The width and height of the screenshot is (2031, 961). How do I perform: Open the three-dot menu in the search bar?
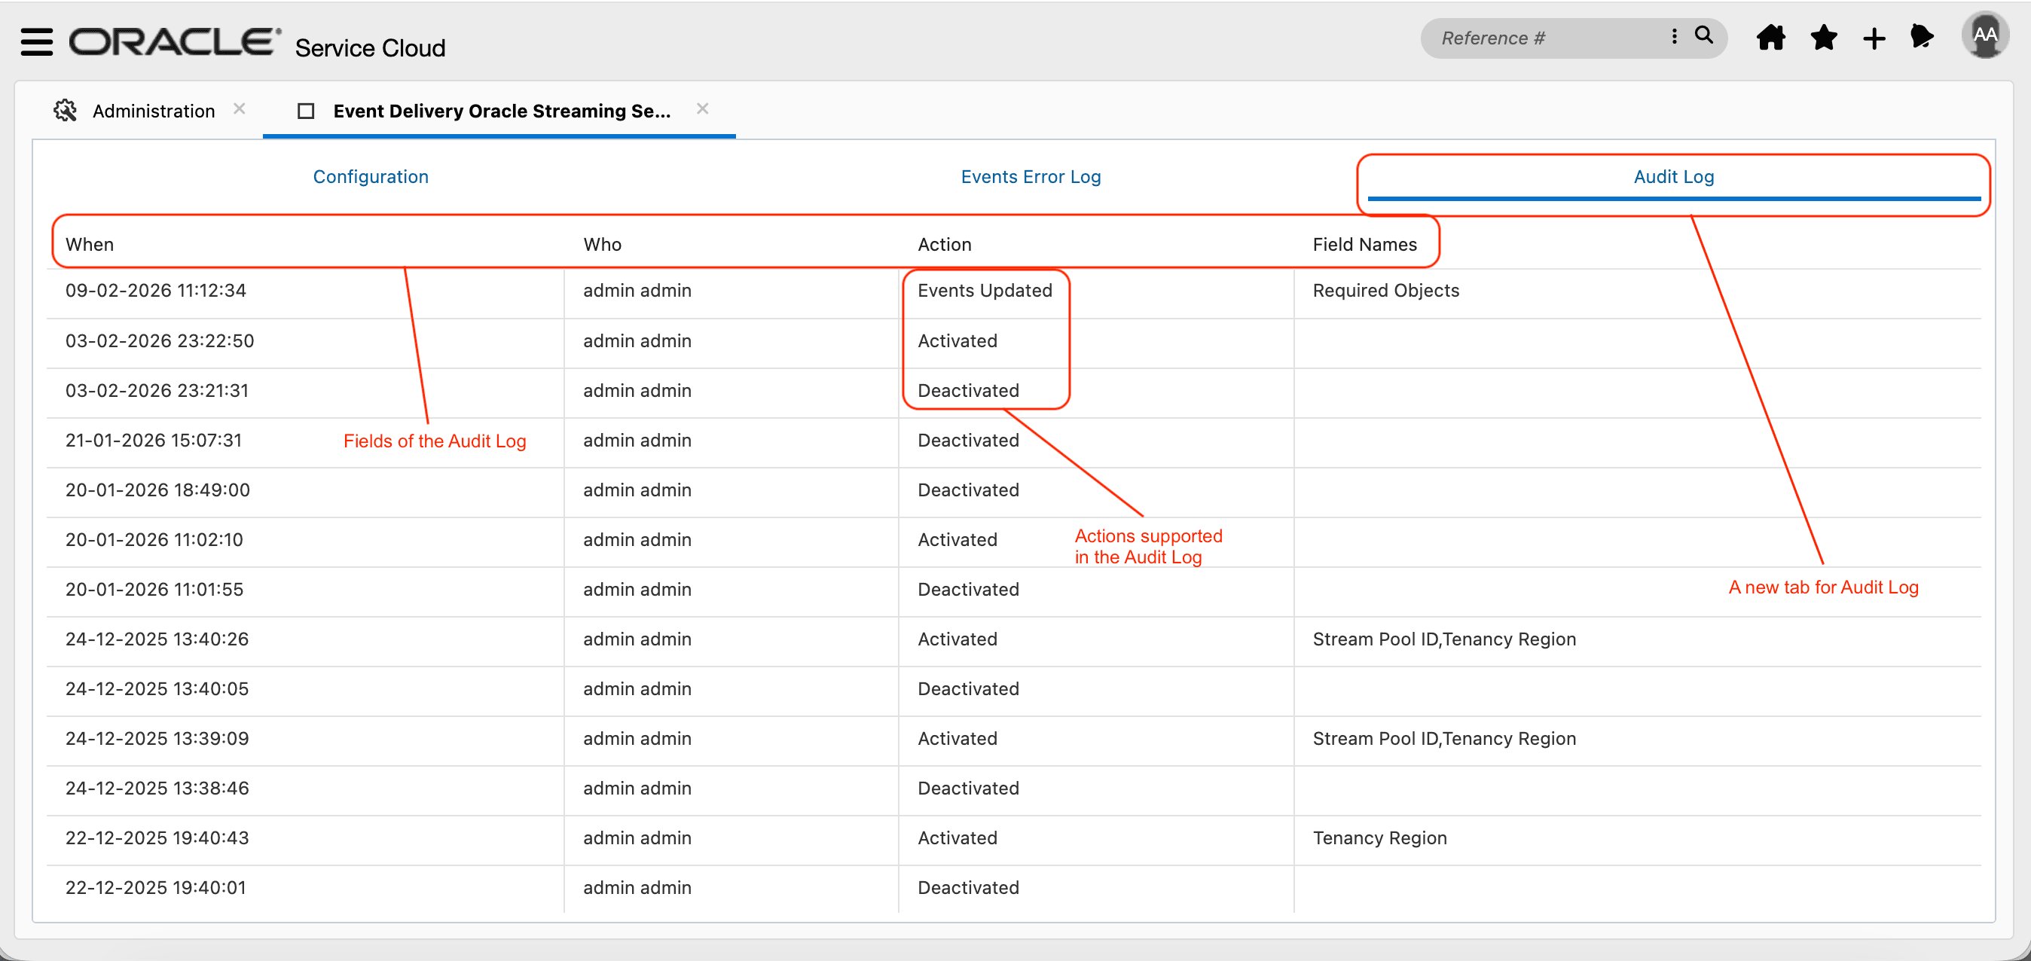pyautogui.click(x=1673, y=36)
